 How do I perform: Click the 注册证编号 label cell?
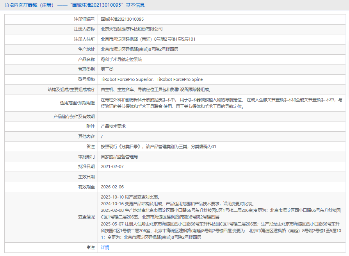[84, 19]
